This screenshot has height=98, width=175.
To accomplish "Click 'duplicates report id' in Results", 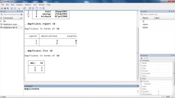I will (41, 24).
